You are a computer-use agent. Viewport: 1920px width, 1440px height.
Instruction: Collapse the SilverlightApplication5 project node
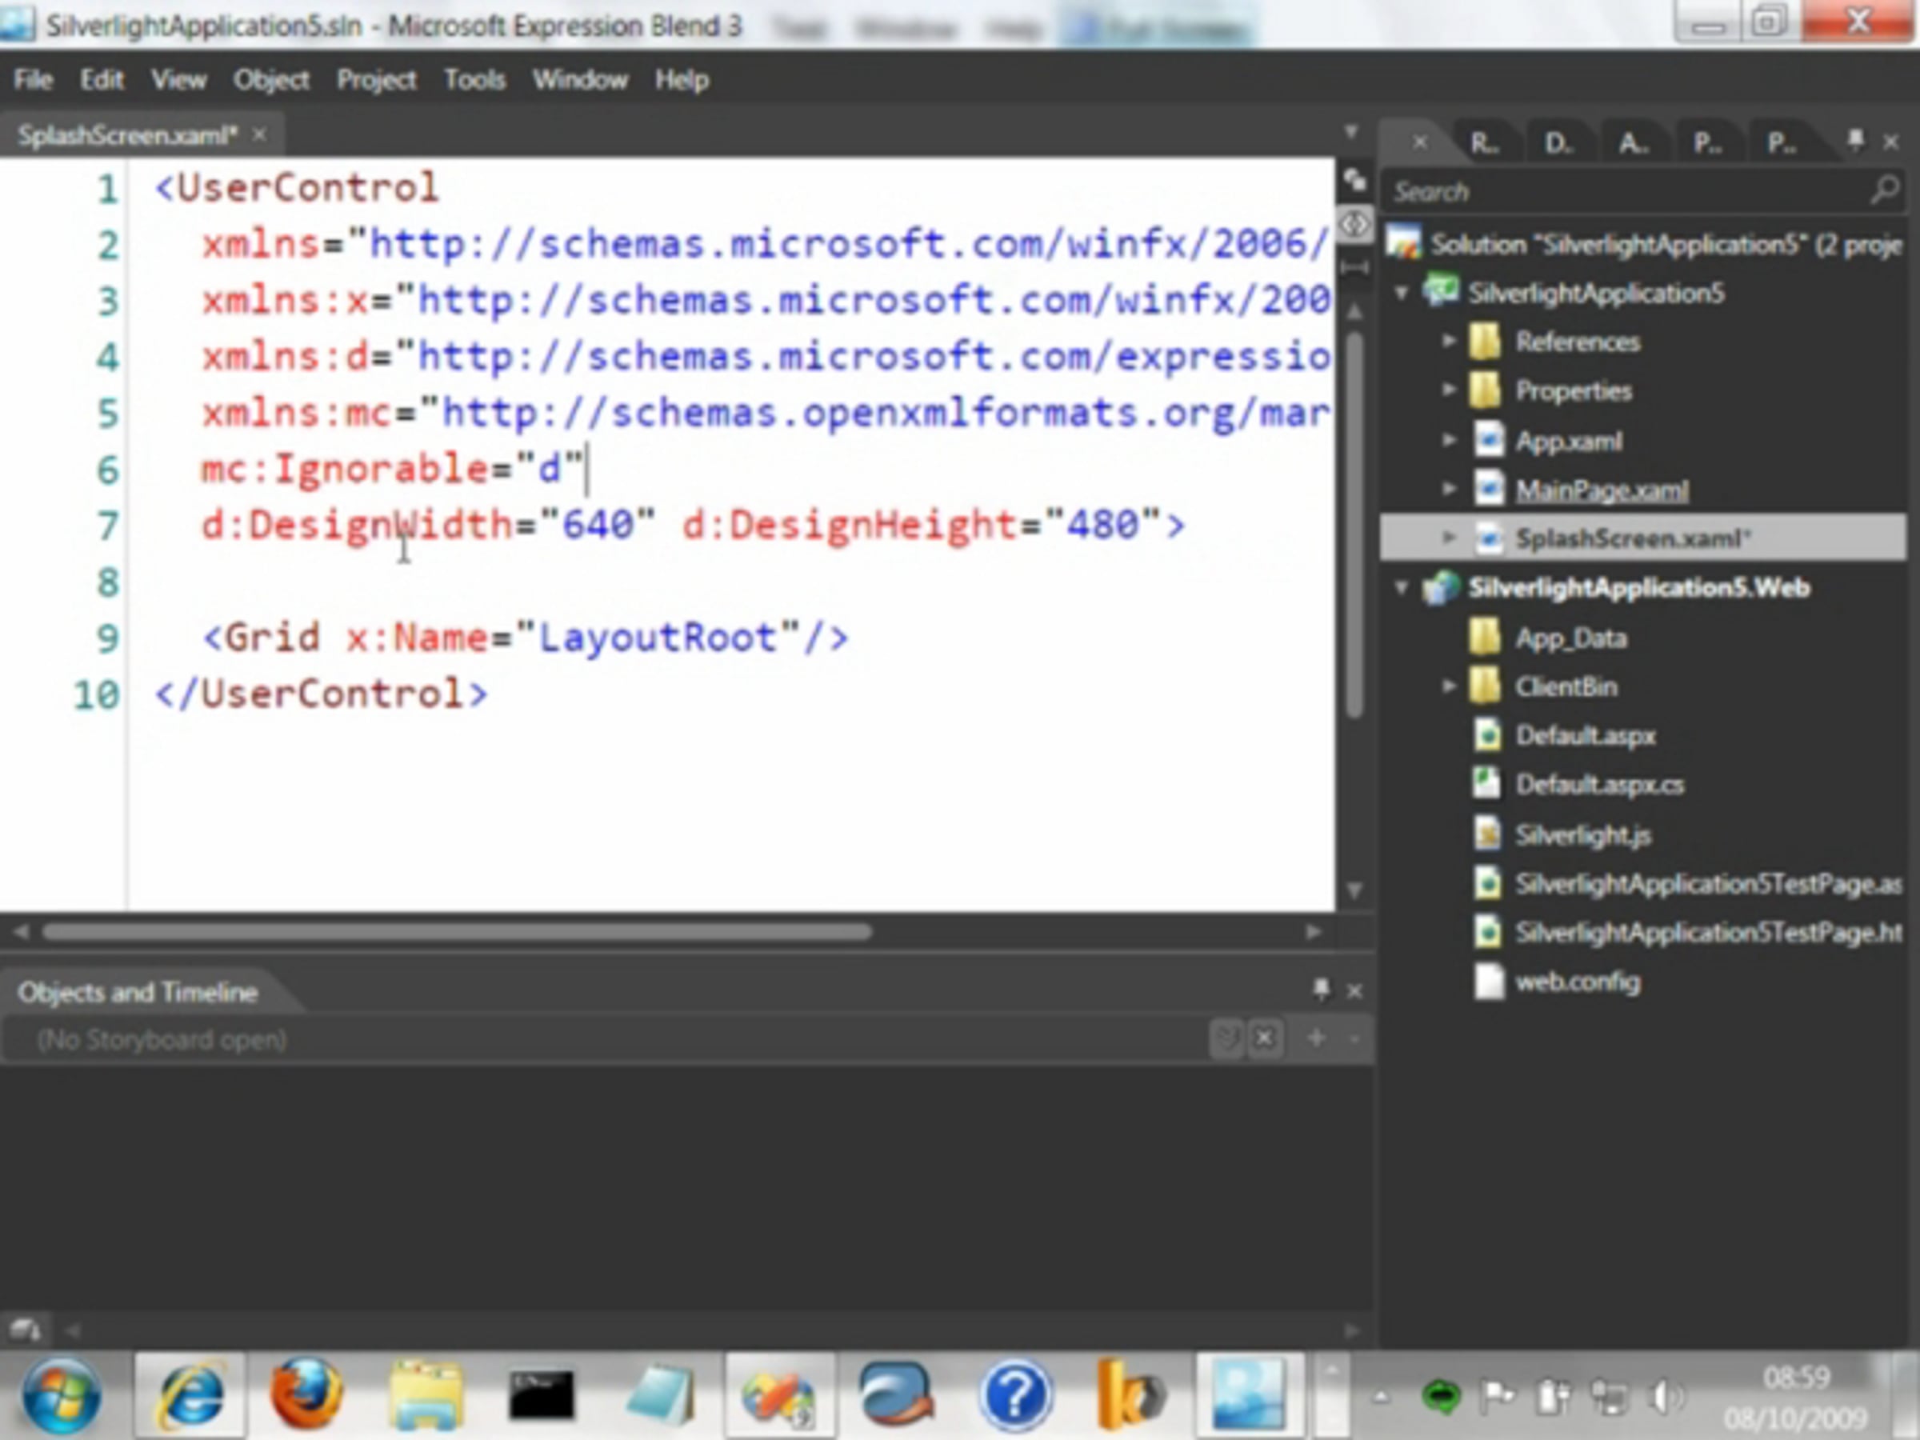(x=1401, y=293)
